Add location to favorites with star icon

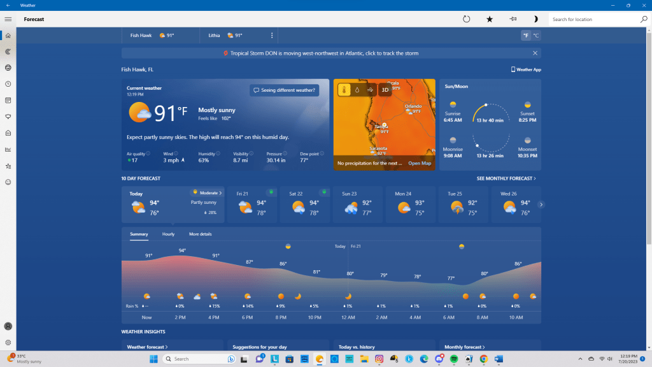pos(490,19)
